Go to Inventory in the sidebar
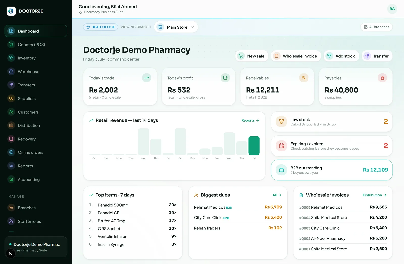The image size is (404, 264). pos(36,58)
